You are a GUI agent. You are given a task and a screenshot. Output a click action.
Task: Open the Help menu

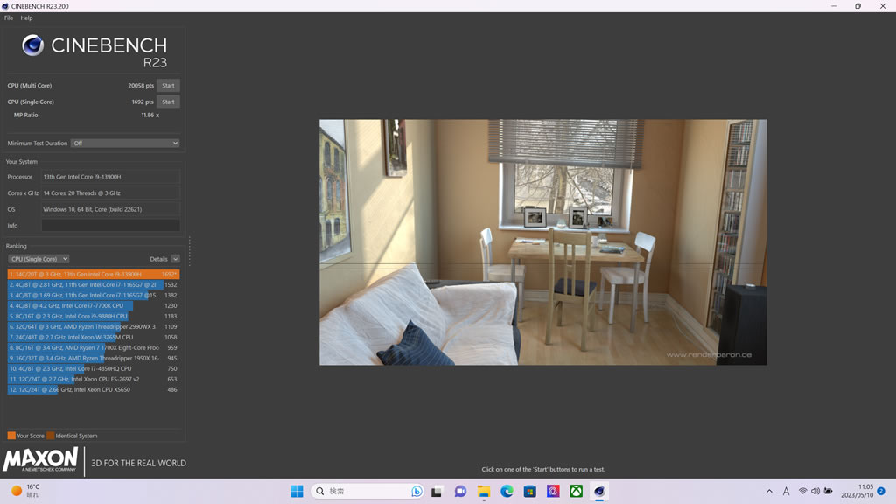click(x=26, y=17)
